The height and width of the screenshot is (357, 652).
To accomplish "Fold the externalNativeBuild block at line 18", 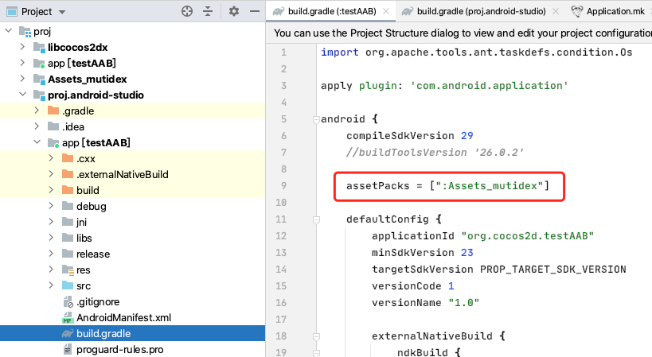I will (x=316, y=336).
